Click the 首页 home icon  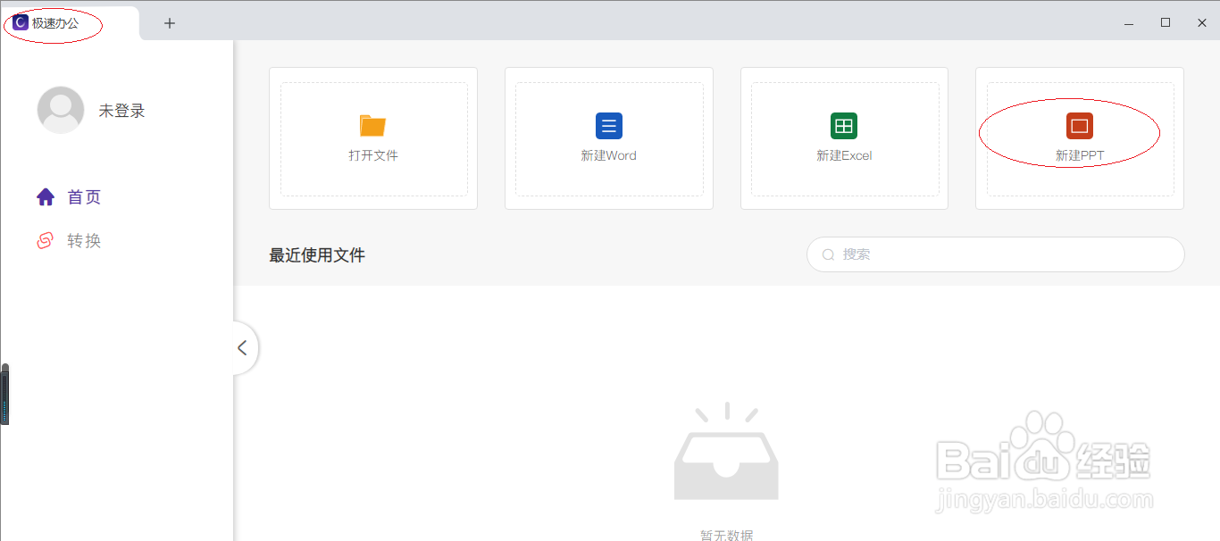click(x=46, y=196)
